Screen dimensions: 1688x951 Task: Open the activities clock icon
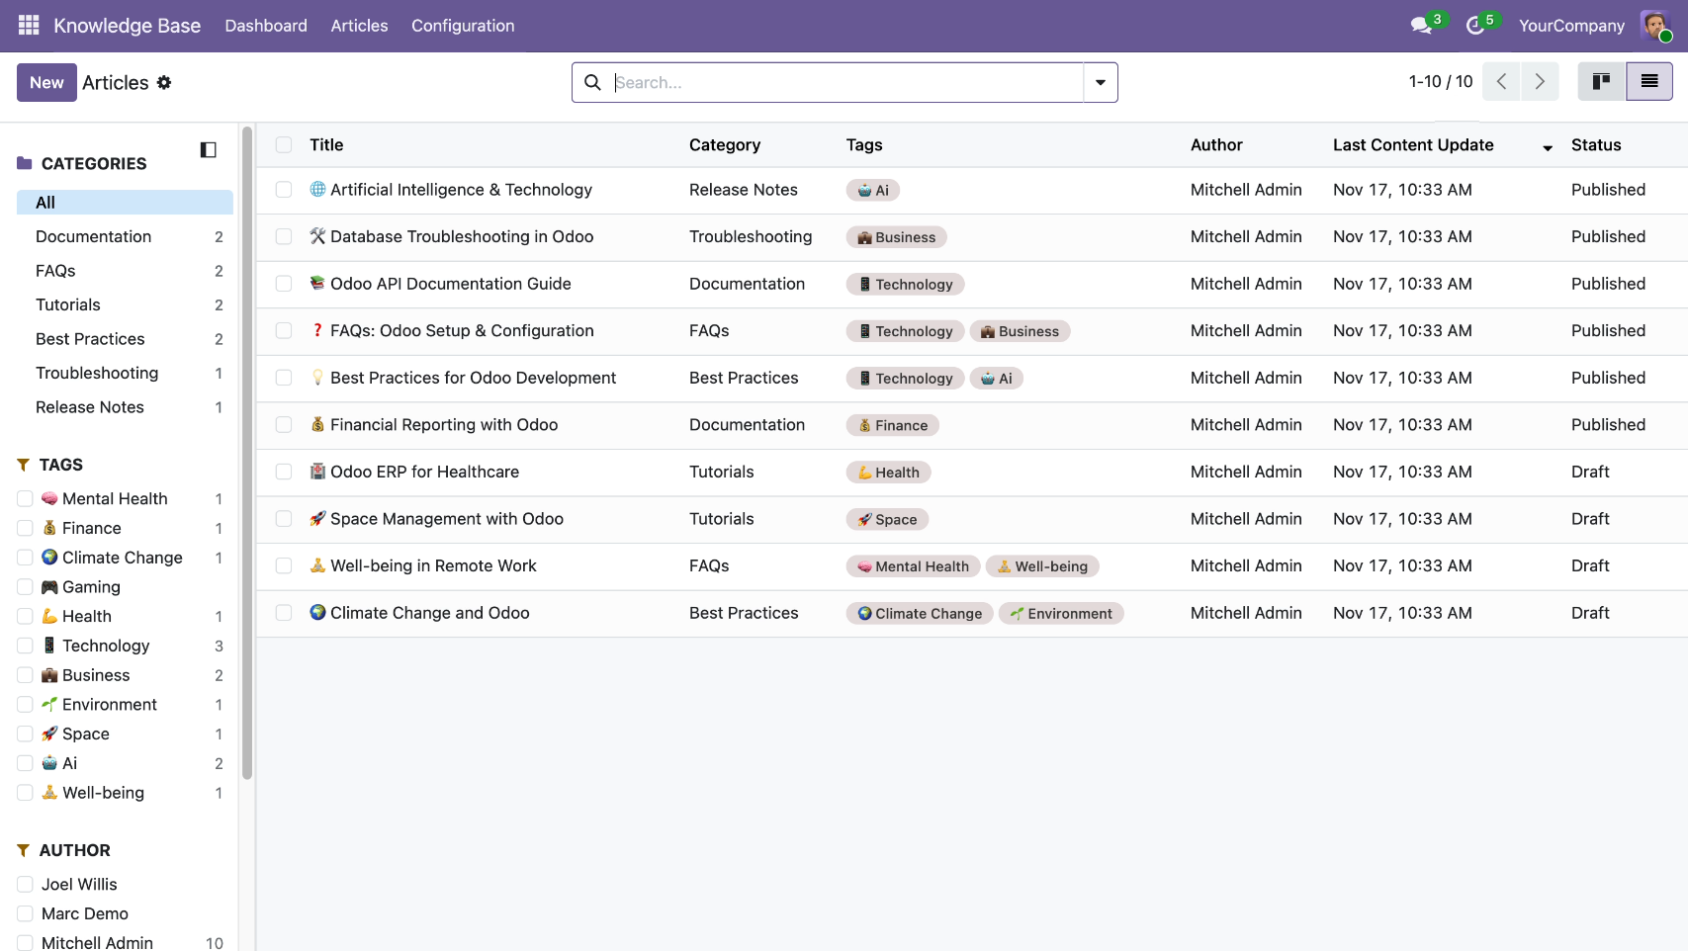click(x=1474, y=26)
